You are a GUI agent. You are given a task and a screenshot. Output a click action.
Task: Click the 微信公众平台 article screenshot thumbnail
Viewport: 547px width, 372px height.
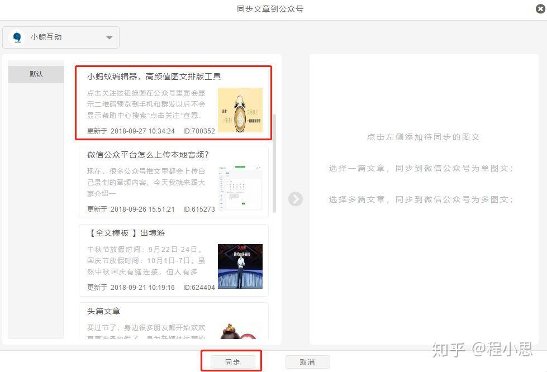[x=240, y=188]
